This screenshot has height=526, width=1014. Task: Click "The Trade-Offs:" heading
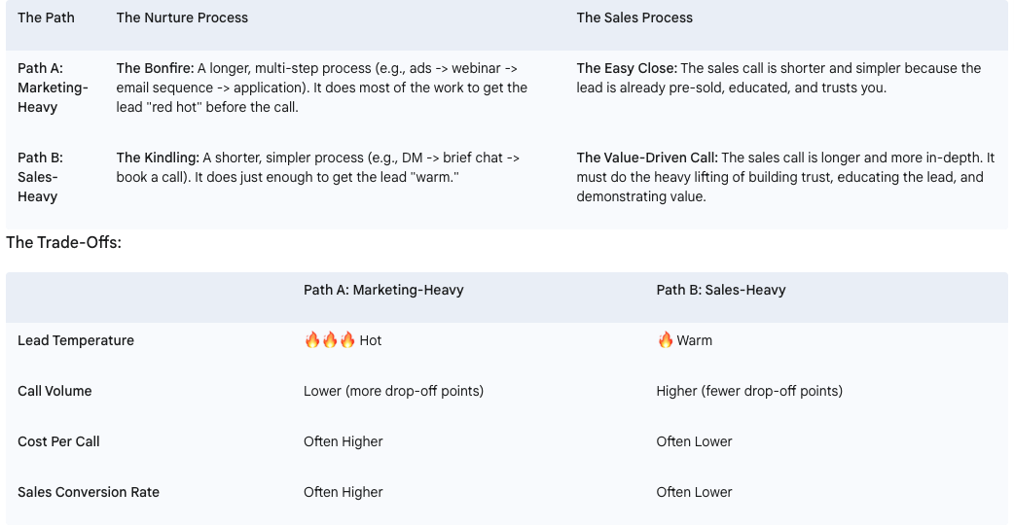tap(63, 242)
